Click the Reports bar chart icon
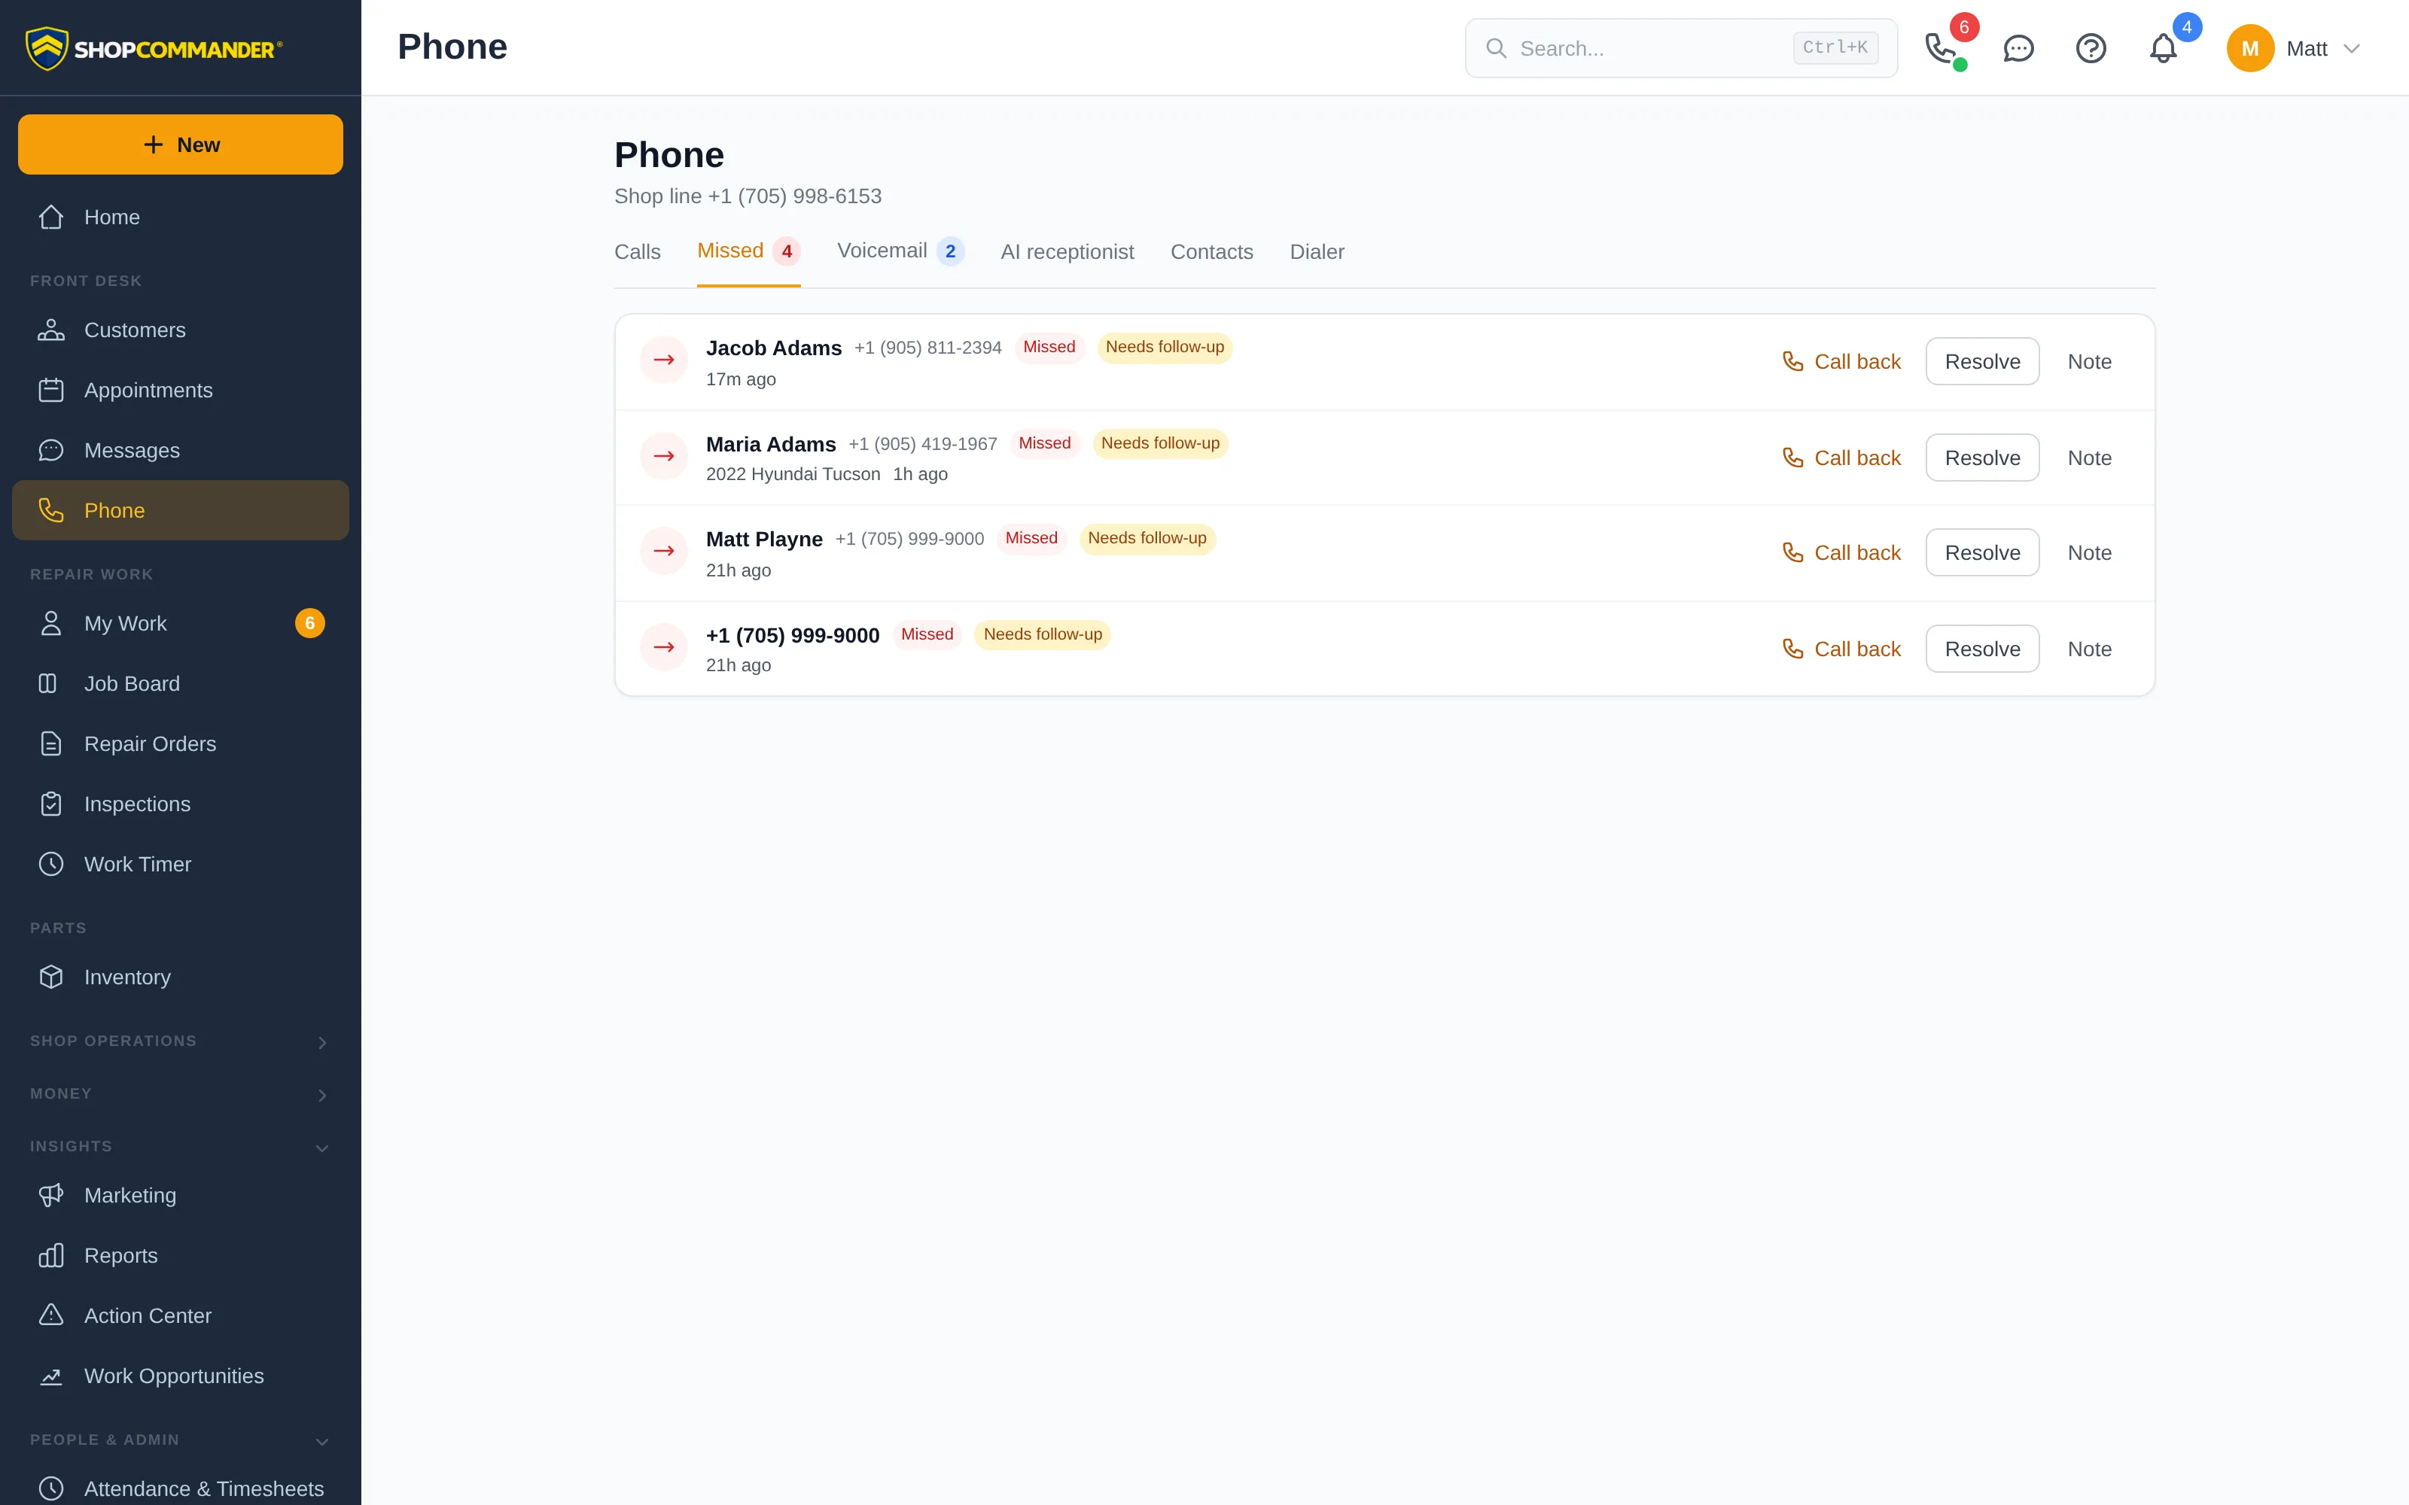 (x=50, y=1255)
